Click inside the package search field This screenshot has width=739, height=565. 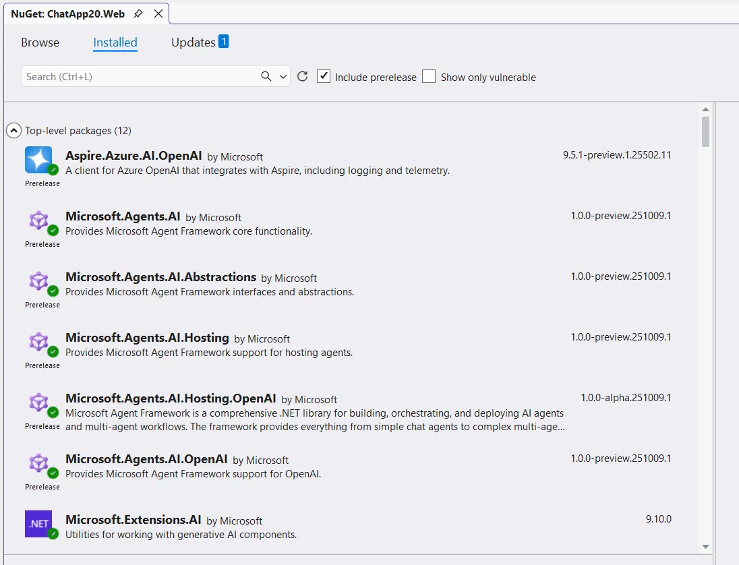(x=135, y=76)
